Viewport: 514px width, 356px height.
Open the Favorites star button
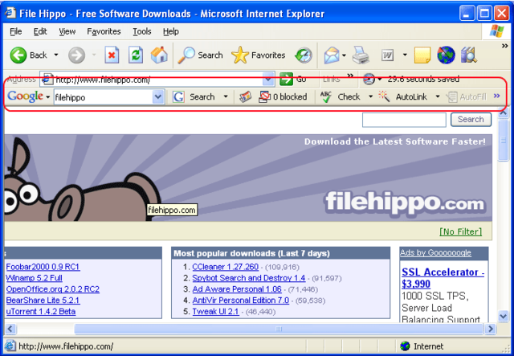click(x=259, y=55)
